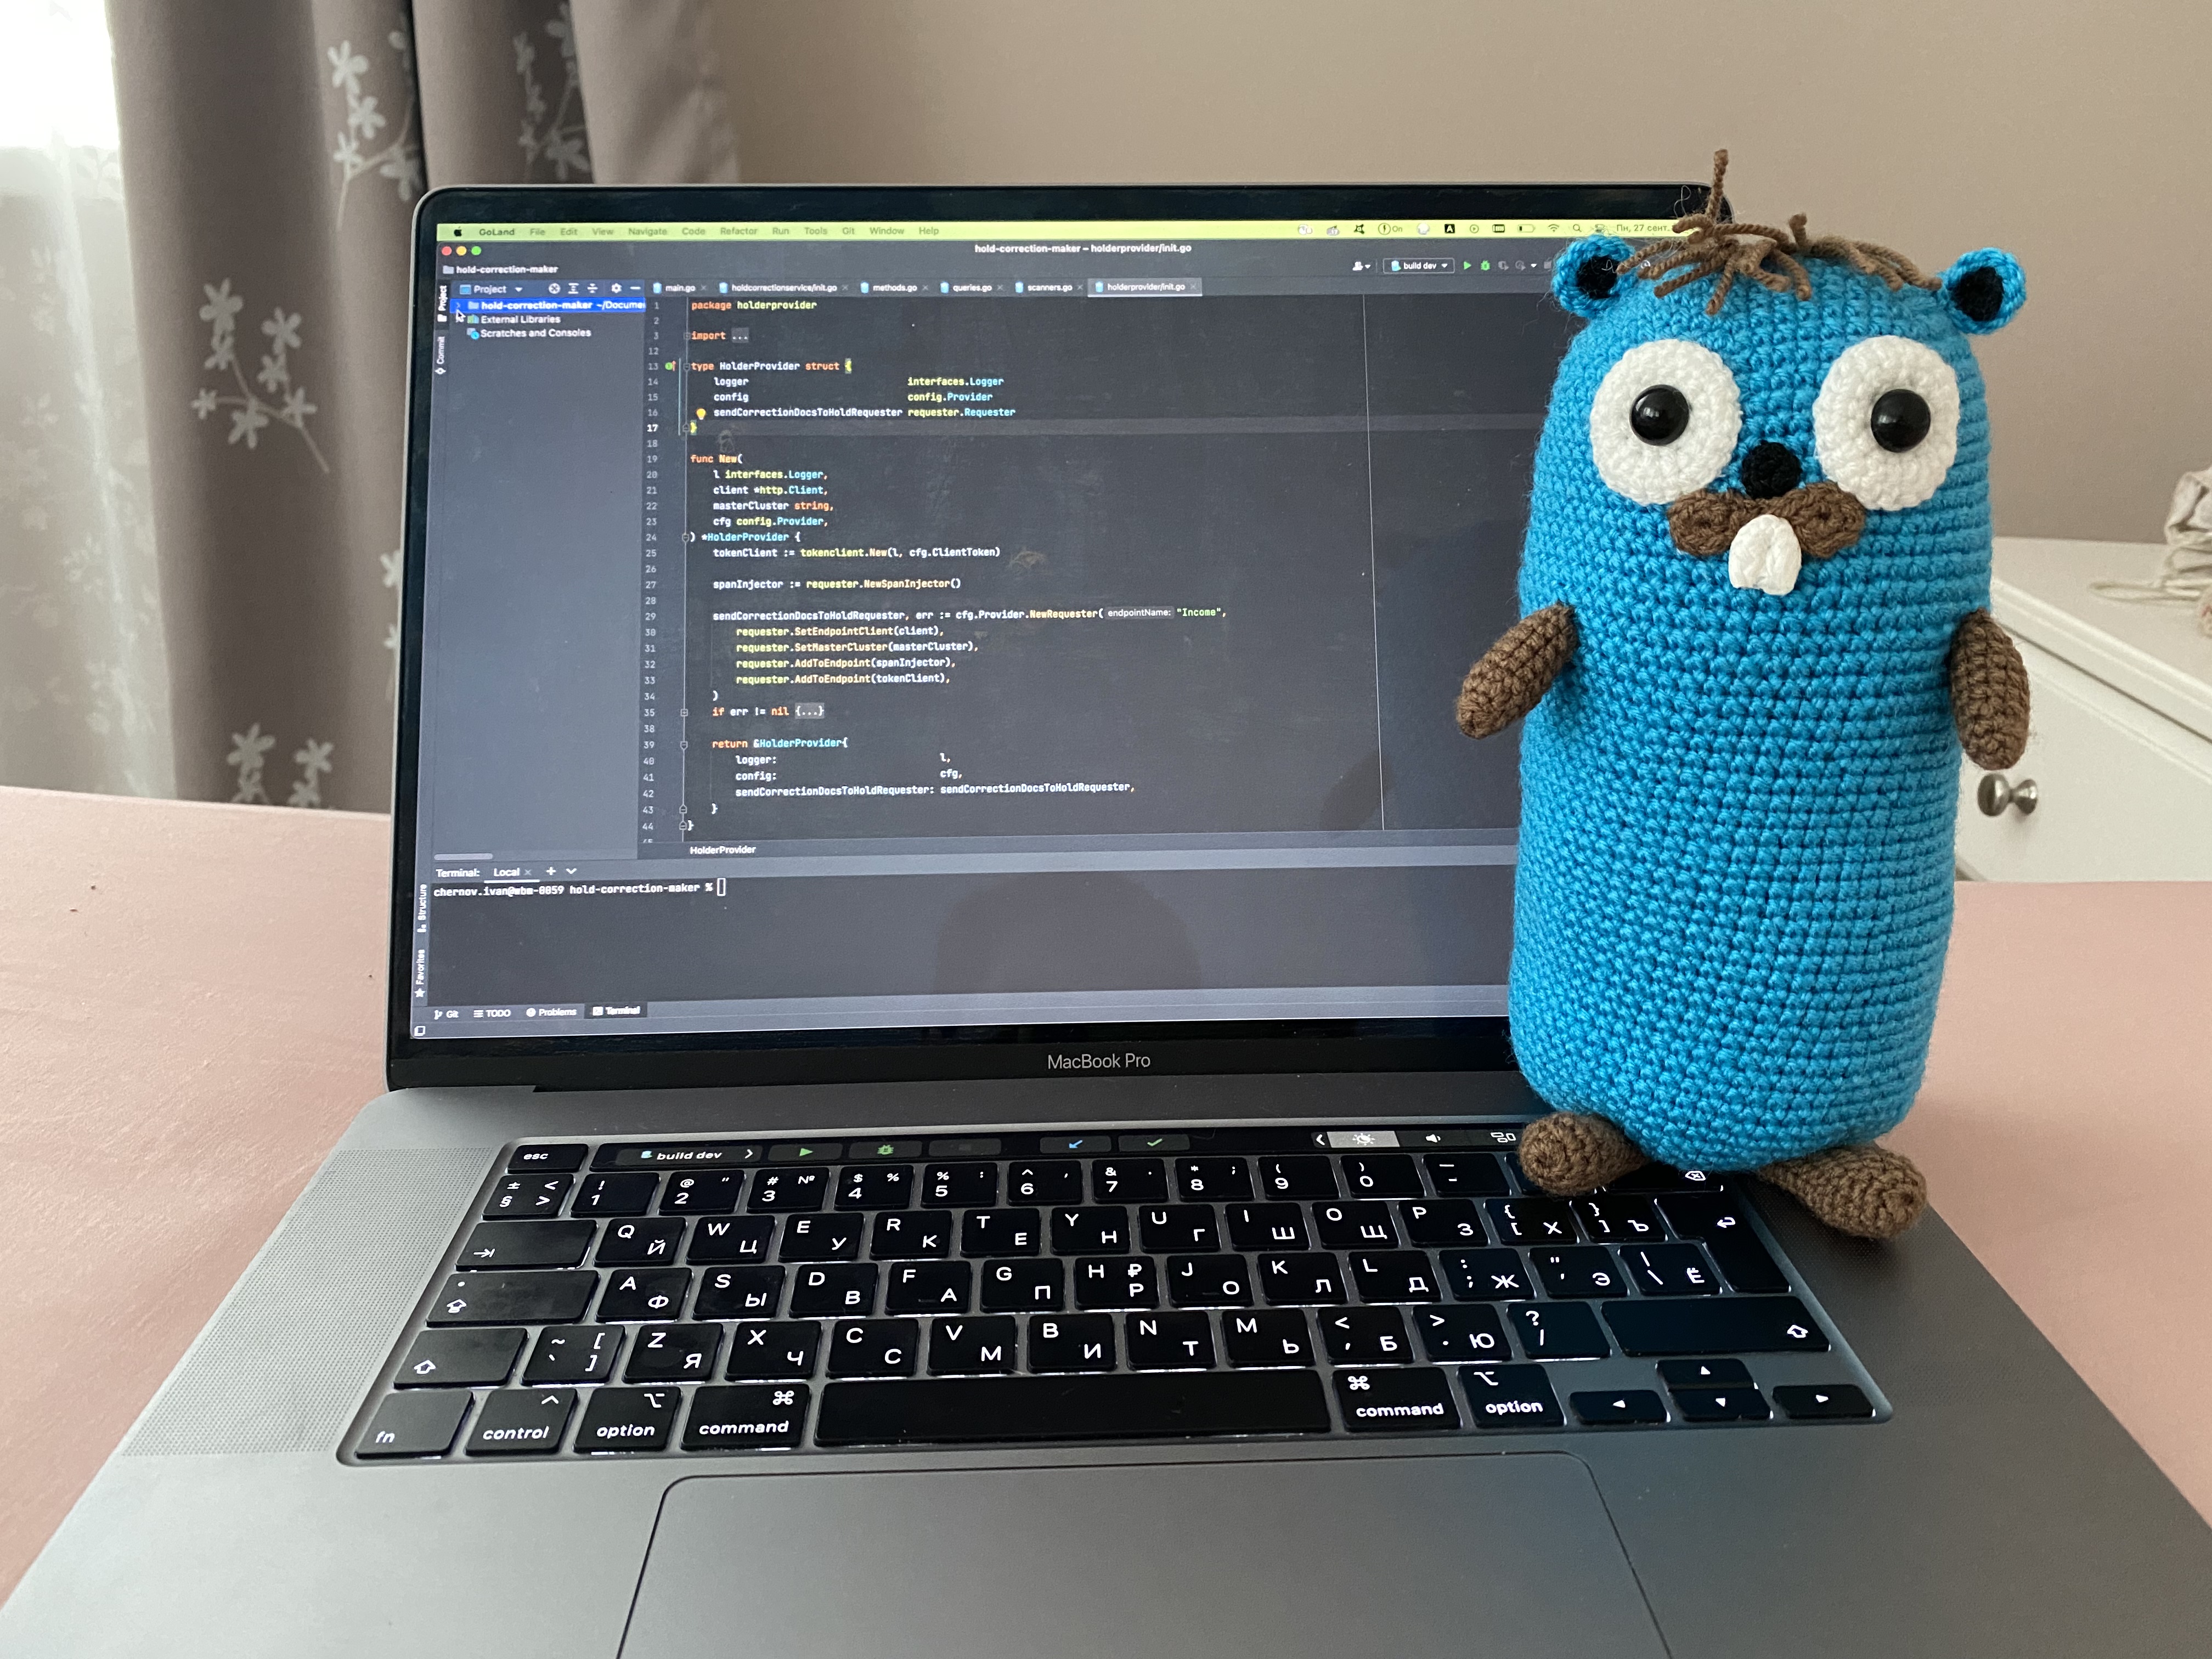Open the Git tool window button
The height and width of the screenshot is (1659, 2212).
point(447,1014)
